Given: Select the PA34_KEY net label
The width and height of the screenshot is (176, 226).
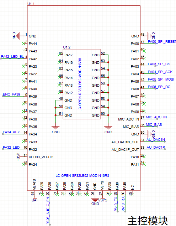Looking at the screenshot, I should click(x=11, y=132).
